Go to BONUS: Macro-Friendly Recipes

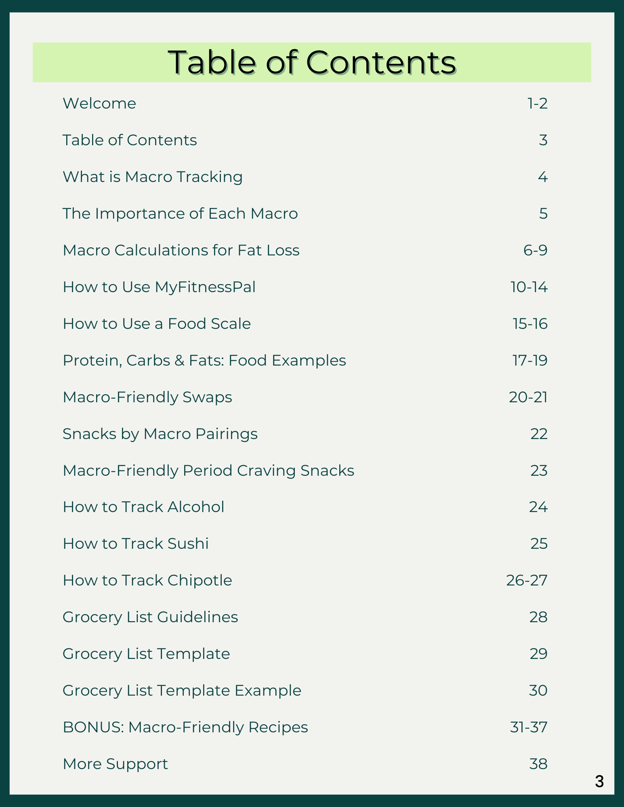pyautogui.click(x=185, y=728)
